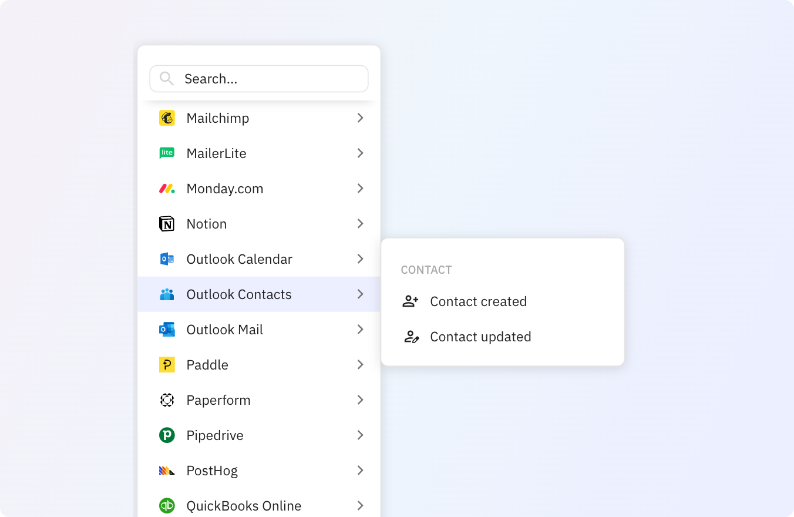Screen dimensions: 794x517
Task: Expand the Paperform submenu chevron
Action: click(360, 400)
